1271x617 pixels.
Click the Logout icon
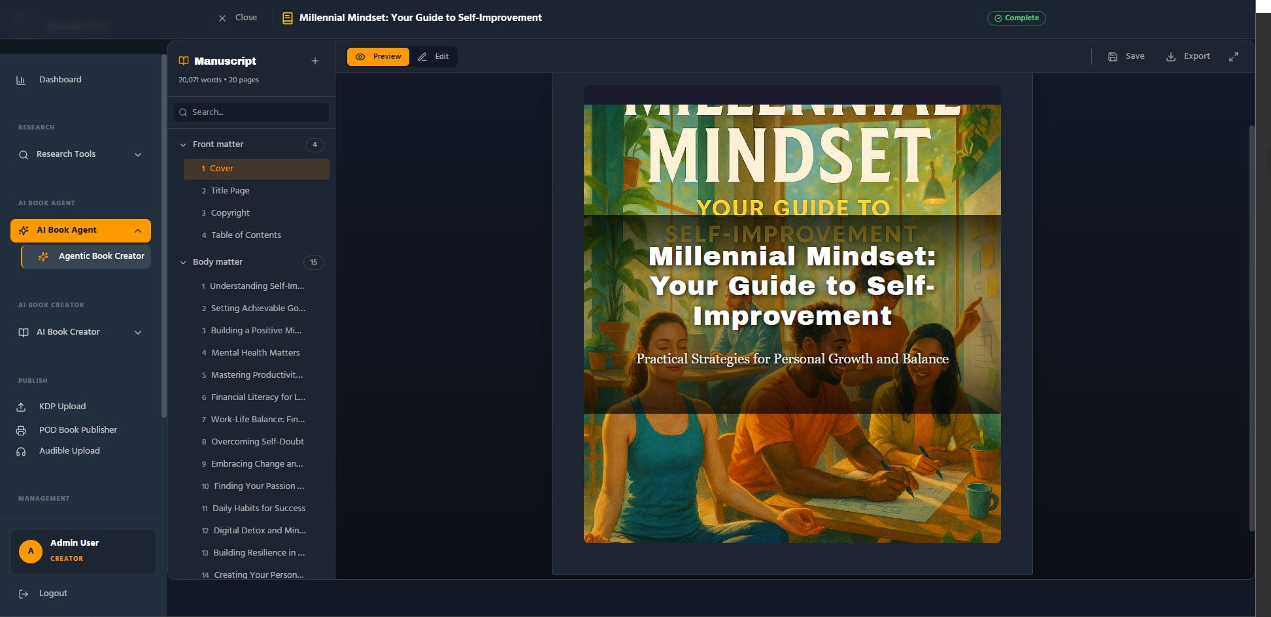tap(24, 593)
